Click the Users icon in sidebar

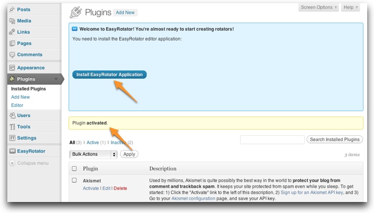click(12, 115)
